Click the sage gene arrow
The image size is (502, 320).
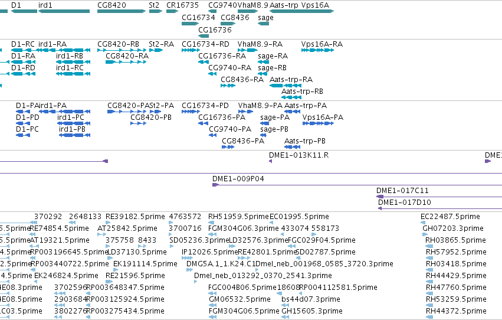264,24
